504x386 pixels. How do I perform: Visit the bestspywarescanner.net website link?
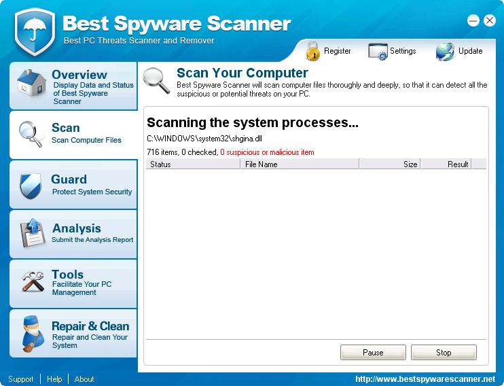click(425, 379)
